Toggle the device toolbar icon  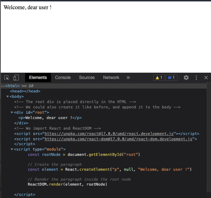(16, 78)
